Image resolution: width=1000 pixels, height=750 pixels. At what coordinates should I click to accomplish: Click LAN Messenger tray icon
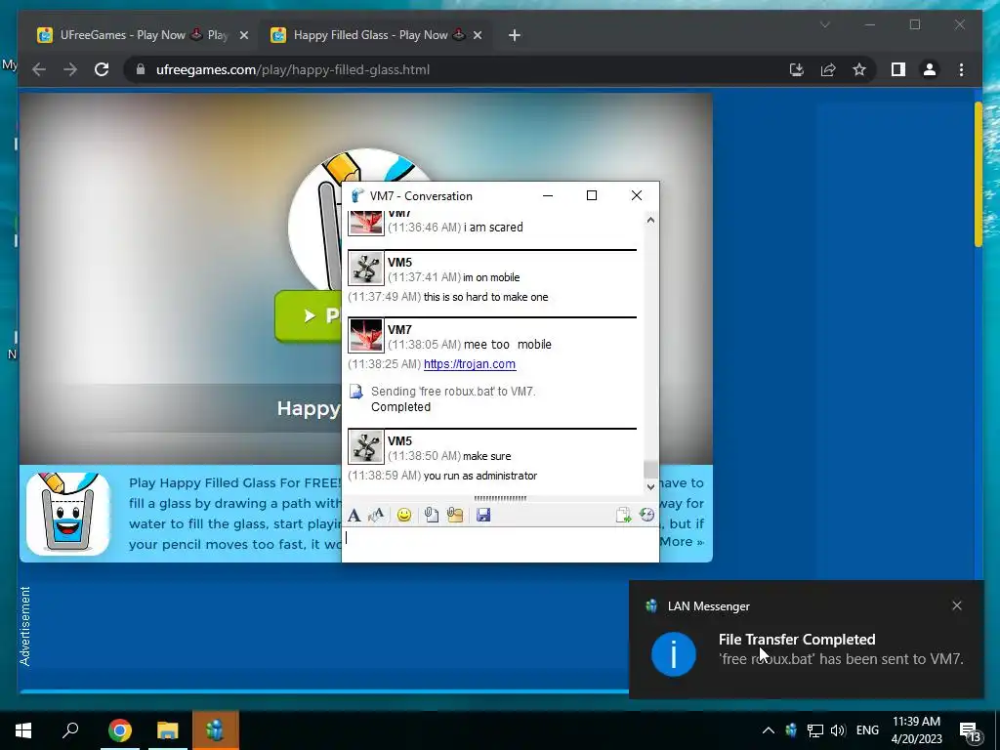click(x=791, y=730)
